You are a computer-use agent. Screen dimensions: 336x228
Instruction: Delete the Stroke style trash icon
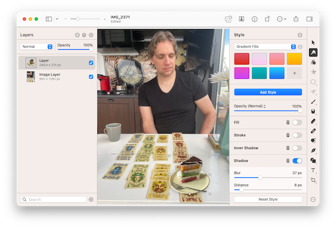tap(288, 135)
